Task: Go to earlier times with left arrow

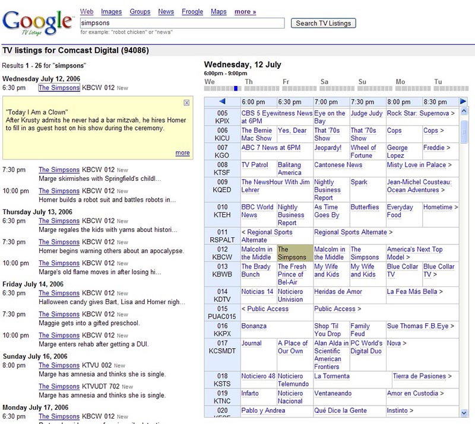Action: pos(222,102)
